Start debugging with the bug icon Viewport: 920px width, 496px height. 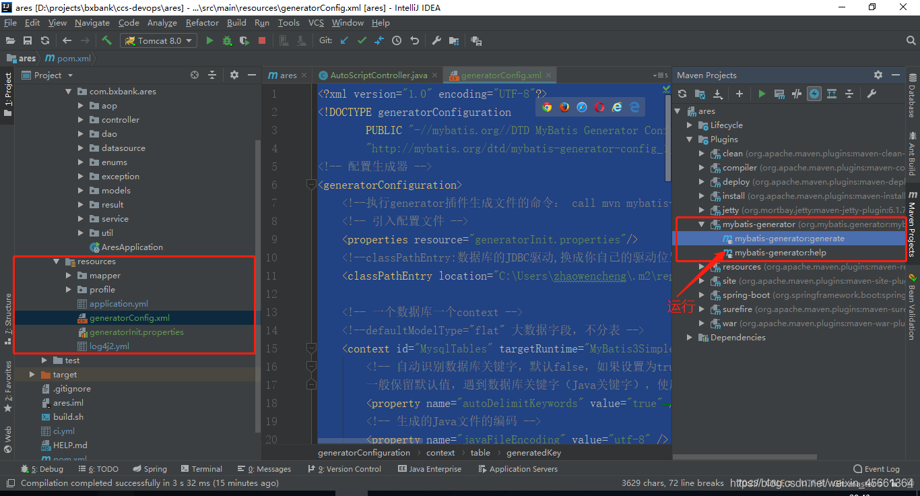(x=227, y=40)
